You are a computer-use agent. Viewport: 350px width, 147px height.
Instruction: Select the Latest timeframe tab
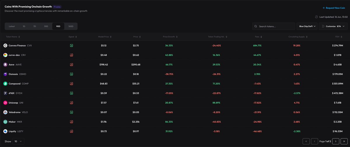click(12, 26)
